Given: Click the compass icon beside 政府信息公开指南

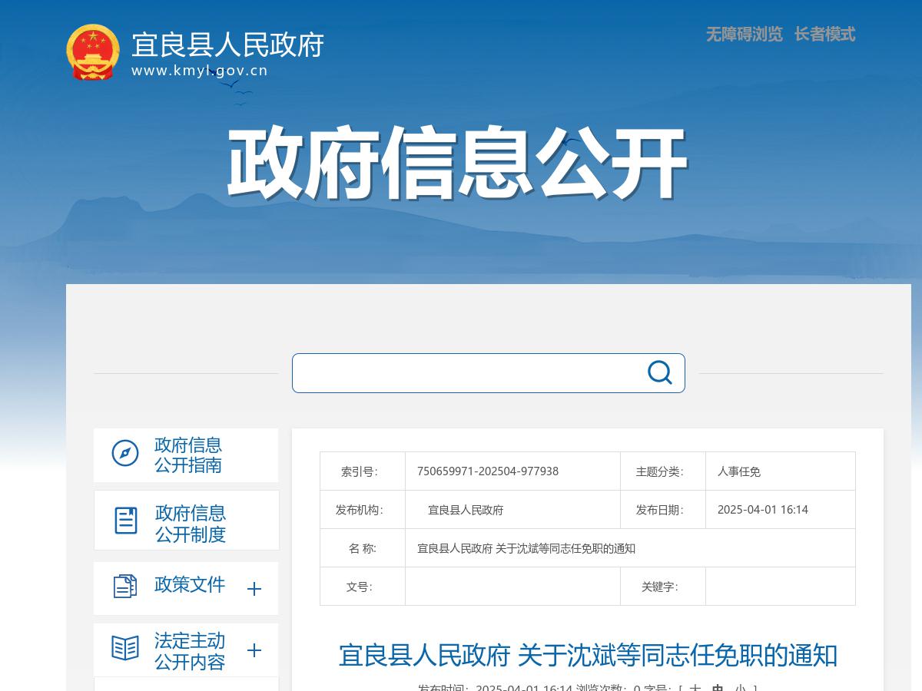Looking at the screenshot, I should tap(124, 455).
